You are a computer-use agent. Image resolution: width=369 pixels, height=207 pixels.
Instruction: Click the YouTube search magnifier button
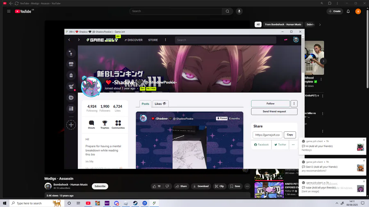click(227, 11)
